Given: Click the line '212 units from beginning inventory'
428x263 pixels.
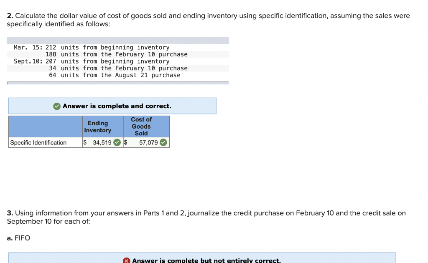Looking at the screenshot, I should pos(107,48).
